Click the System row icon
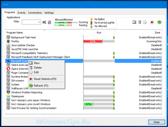This screenshot has height=127, width=168. 8,84
